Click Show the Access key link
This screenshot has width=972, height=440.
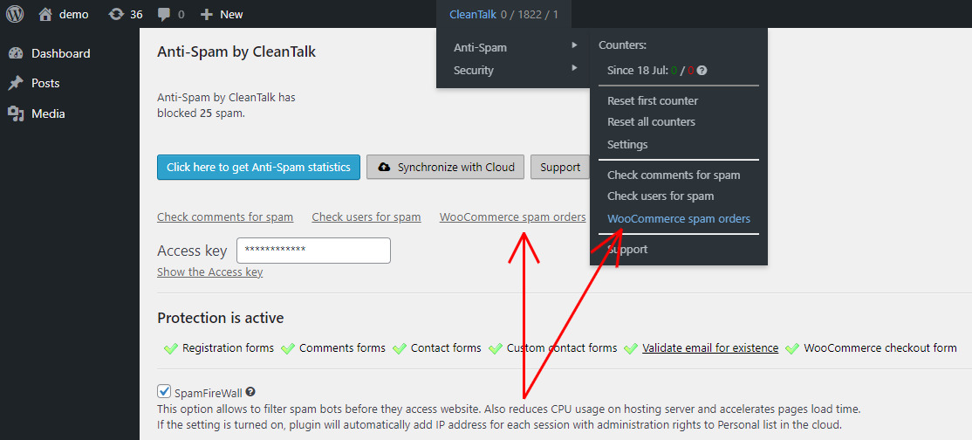pos(209,272)
